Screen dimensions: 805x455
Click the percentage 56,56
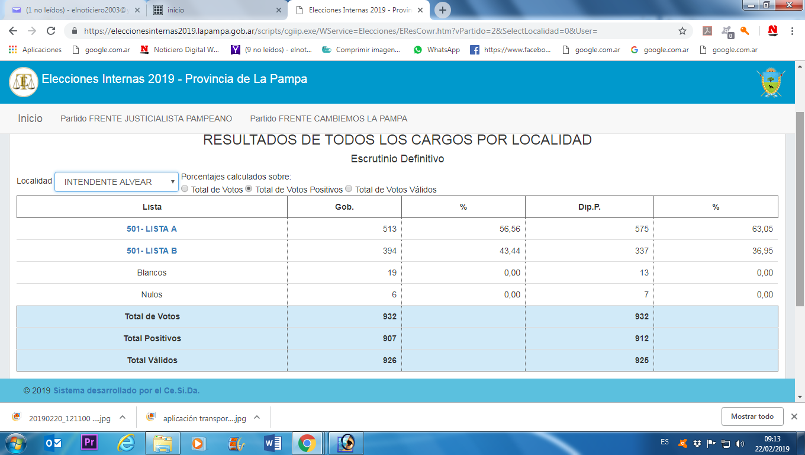(510, 229)
